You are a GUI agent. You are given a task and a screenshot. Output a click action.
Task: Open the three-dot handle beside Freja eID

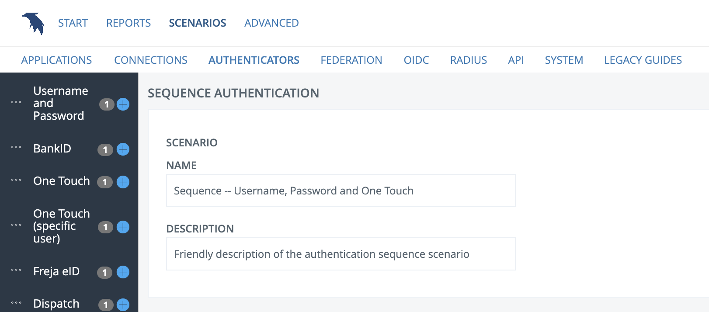16,270
